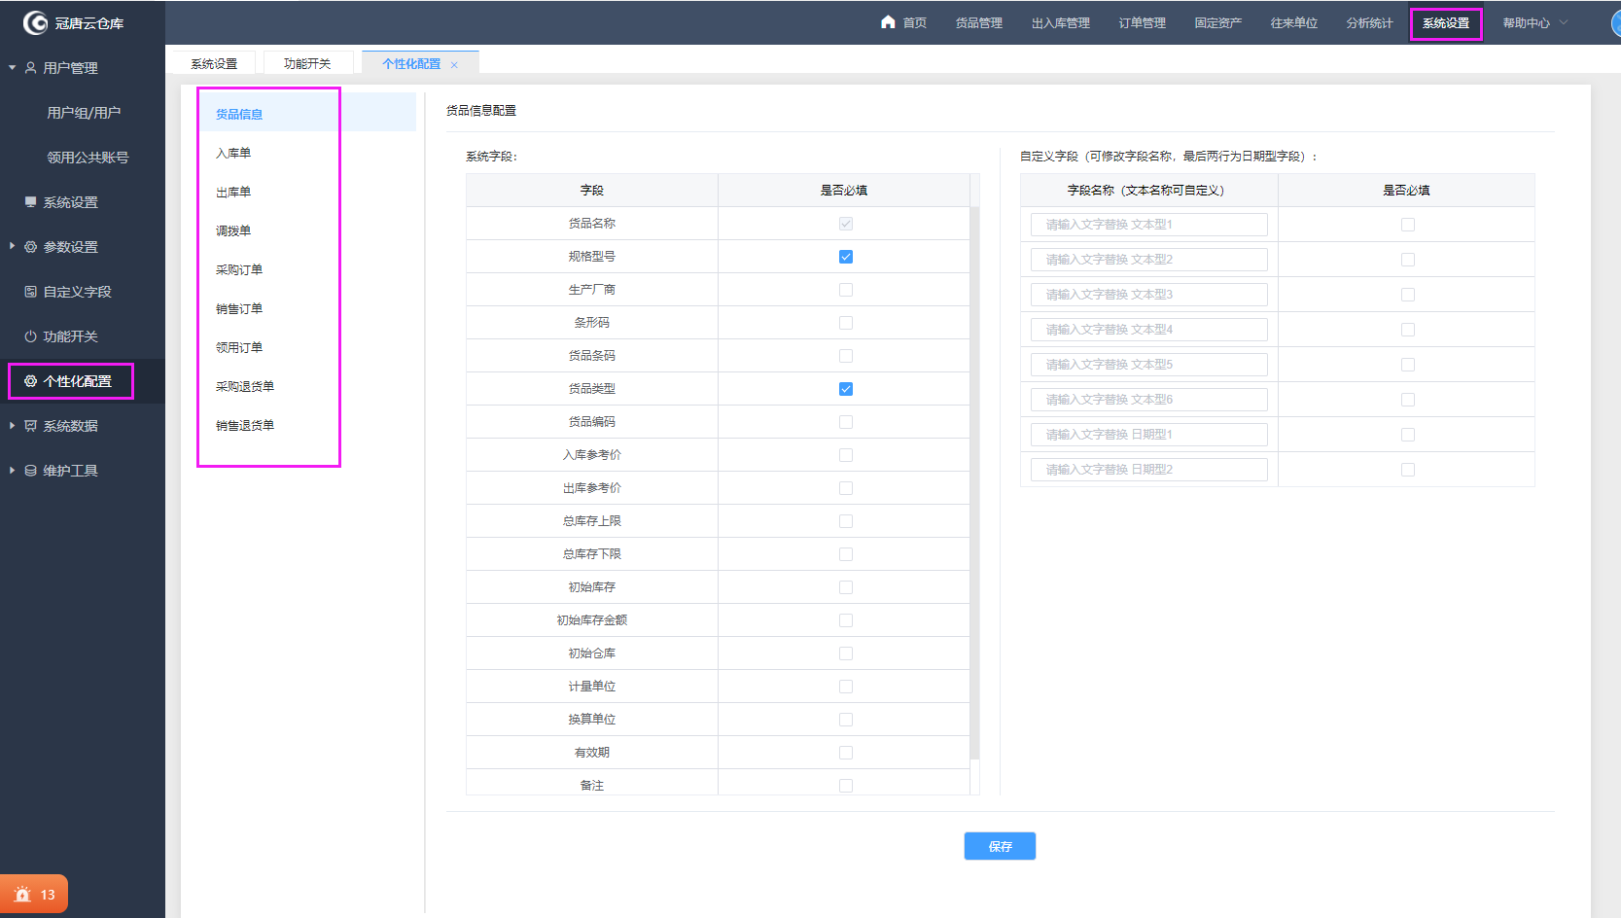Click the icon beside 系统数据

pos(31,426)
